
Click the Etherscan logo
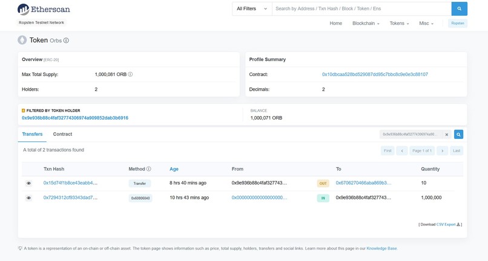[x=44, y=9]
